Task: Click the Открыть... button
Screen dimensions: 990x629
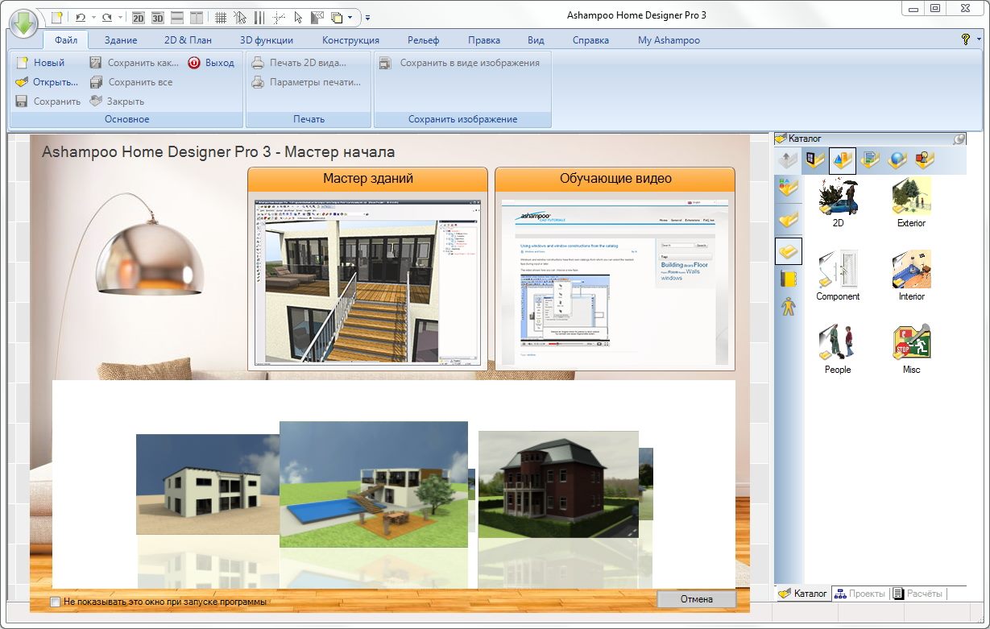Action: (47, 82)
